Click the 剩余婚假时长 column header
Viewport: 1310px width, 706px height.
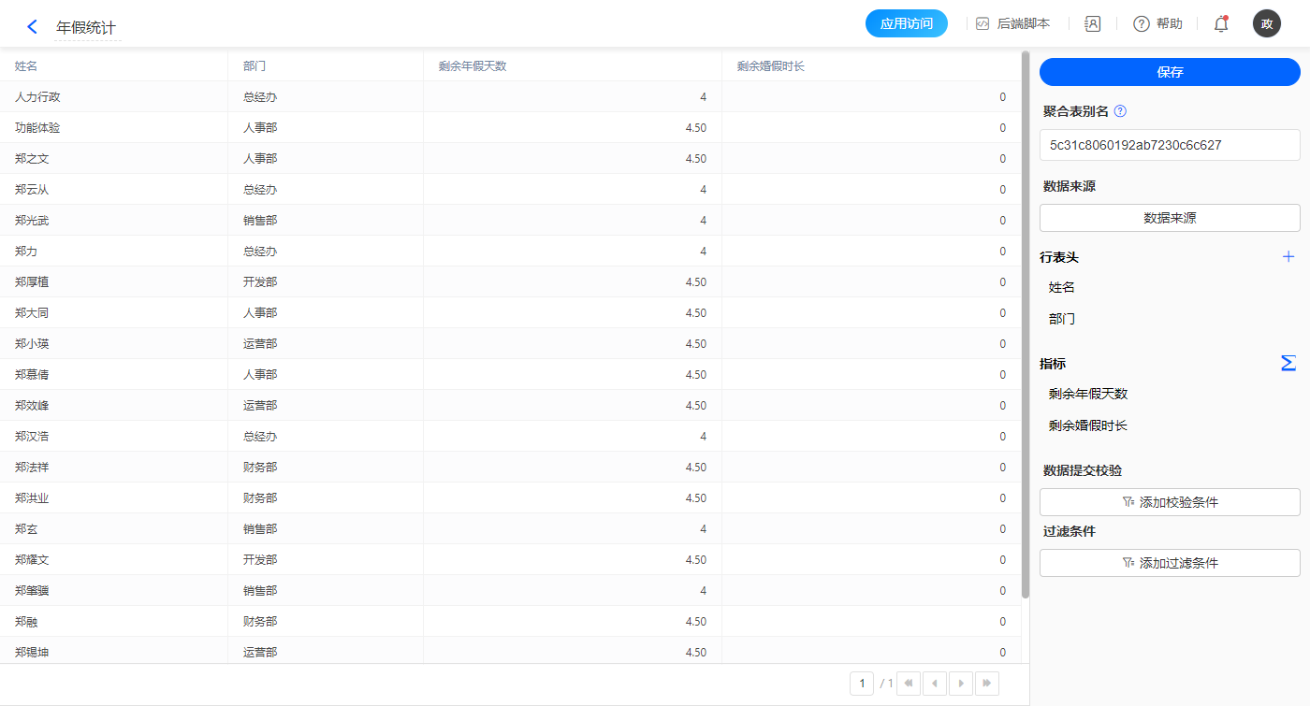coord(771,66)
